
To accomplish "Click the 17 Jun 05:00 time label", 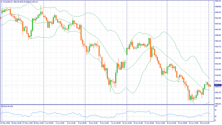I will coord(149,123).
